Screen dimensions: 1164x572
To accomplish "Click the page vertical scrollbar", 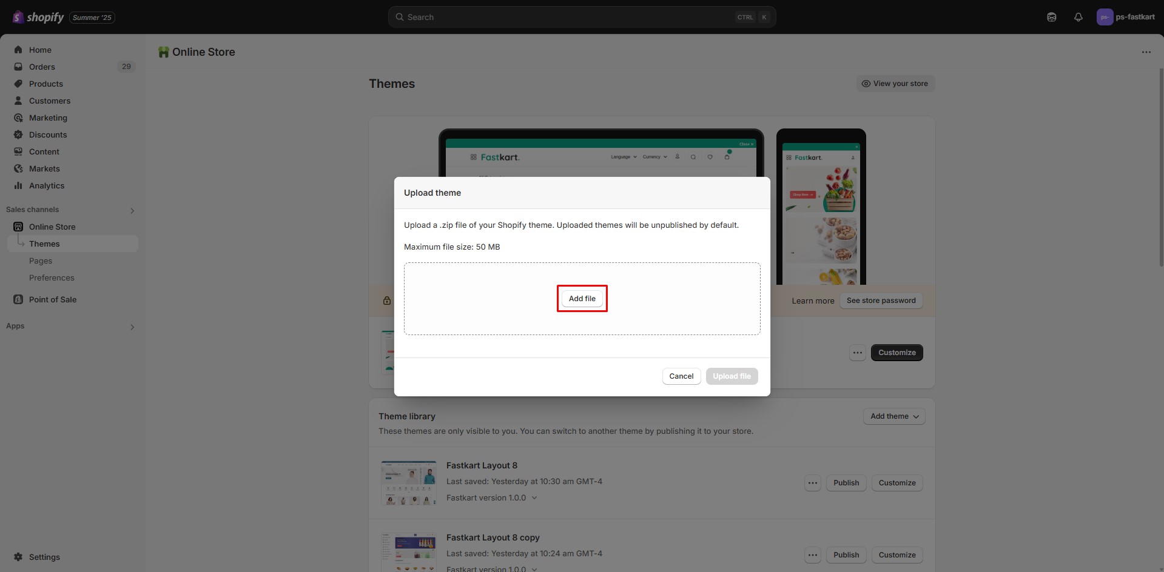I will tap(1161, 168).
